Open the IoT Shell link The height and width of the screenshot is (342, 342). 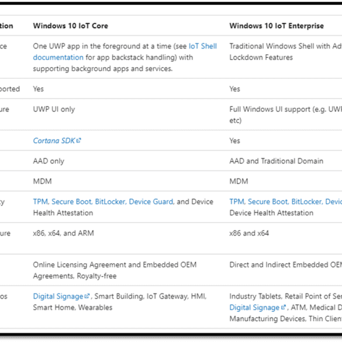click(x=203, y=46)
